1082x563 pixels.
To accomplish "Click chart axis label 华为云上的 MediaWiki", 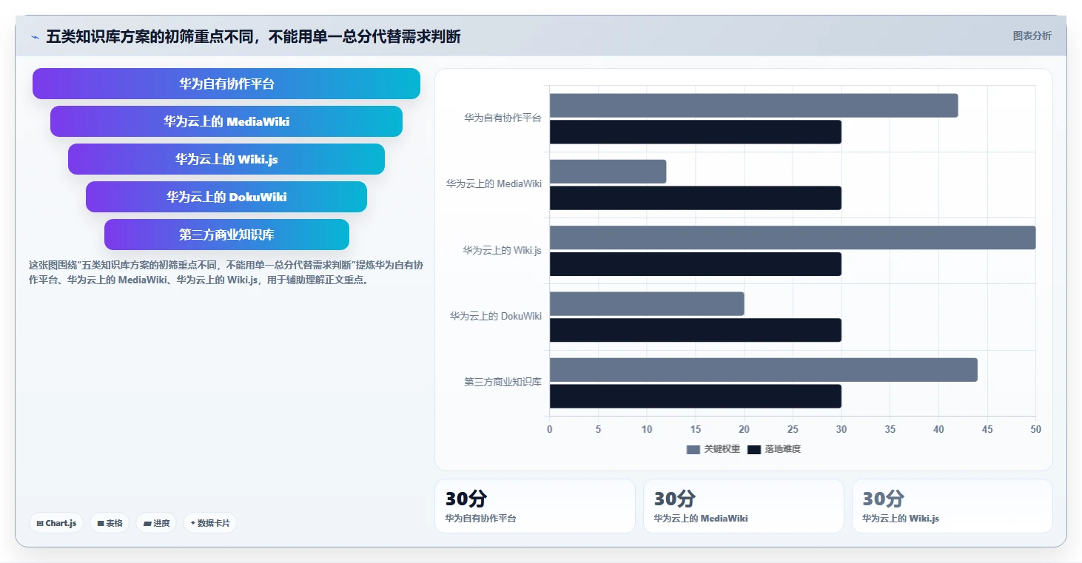I will click(x=494, y=183).
